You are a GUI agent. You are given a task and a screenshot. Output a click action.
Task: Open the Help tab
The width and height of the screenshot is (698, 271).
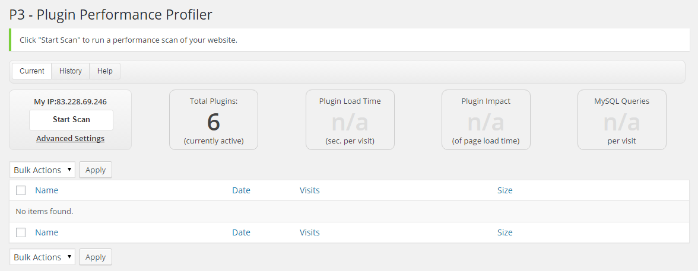coord(104,71)
